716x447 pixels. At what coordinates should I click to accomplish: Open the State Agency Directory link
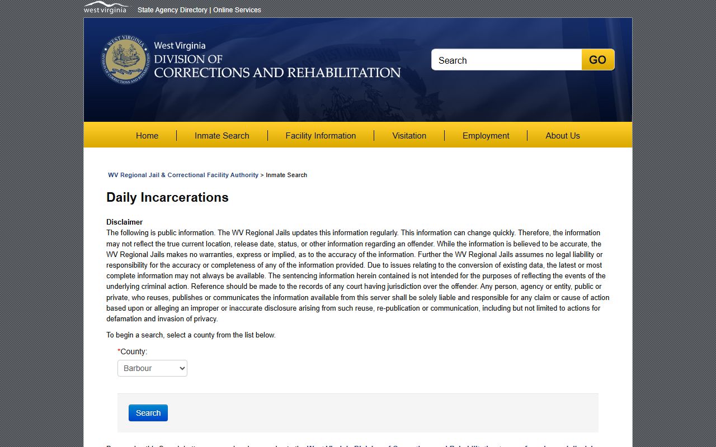click(x=172, y=10)
